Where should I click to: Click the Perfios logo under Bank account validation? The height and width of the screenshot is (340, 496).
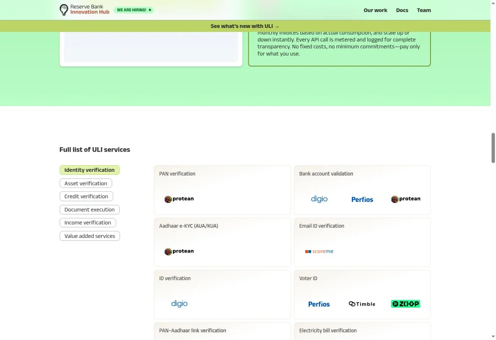click(x=362, y=199)
